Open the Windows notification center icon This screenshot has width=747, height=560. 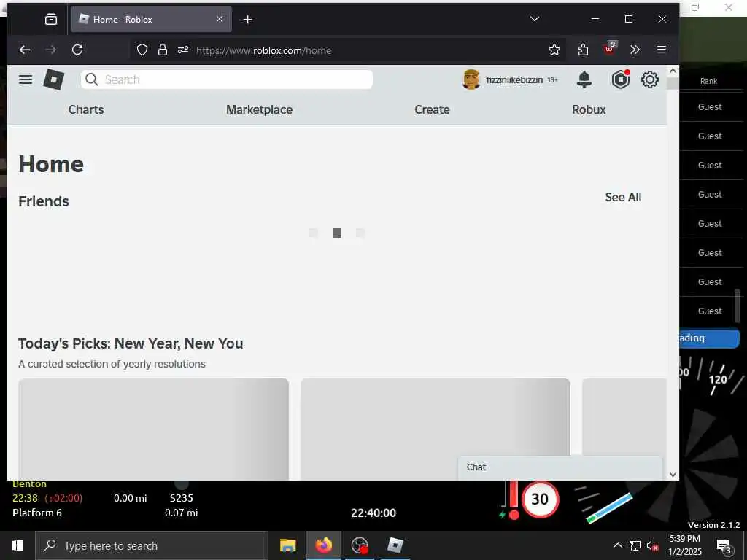[x=724, y=546]
